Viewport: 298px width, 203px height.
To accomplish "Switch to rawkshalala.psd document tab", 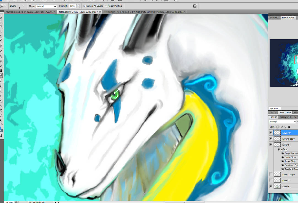I will [x=29, y=12].
